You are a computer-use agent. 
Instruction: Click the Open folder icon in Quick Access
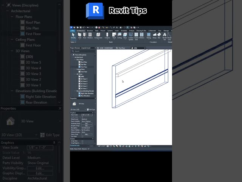pos(78,28)
